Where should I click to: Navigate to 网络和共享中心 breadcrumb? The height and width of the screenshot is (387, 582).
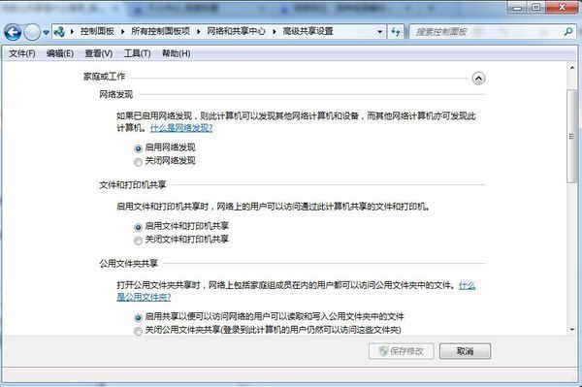pyautogui.click(x=236, y=32)
